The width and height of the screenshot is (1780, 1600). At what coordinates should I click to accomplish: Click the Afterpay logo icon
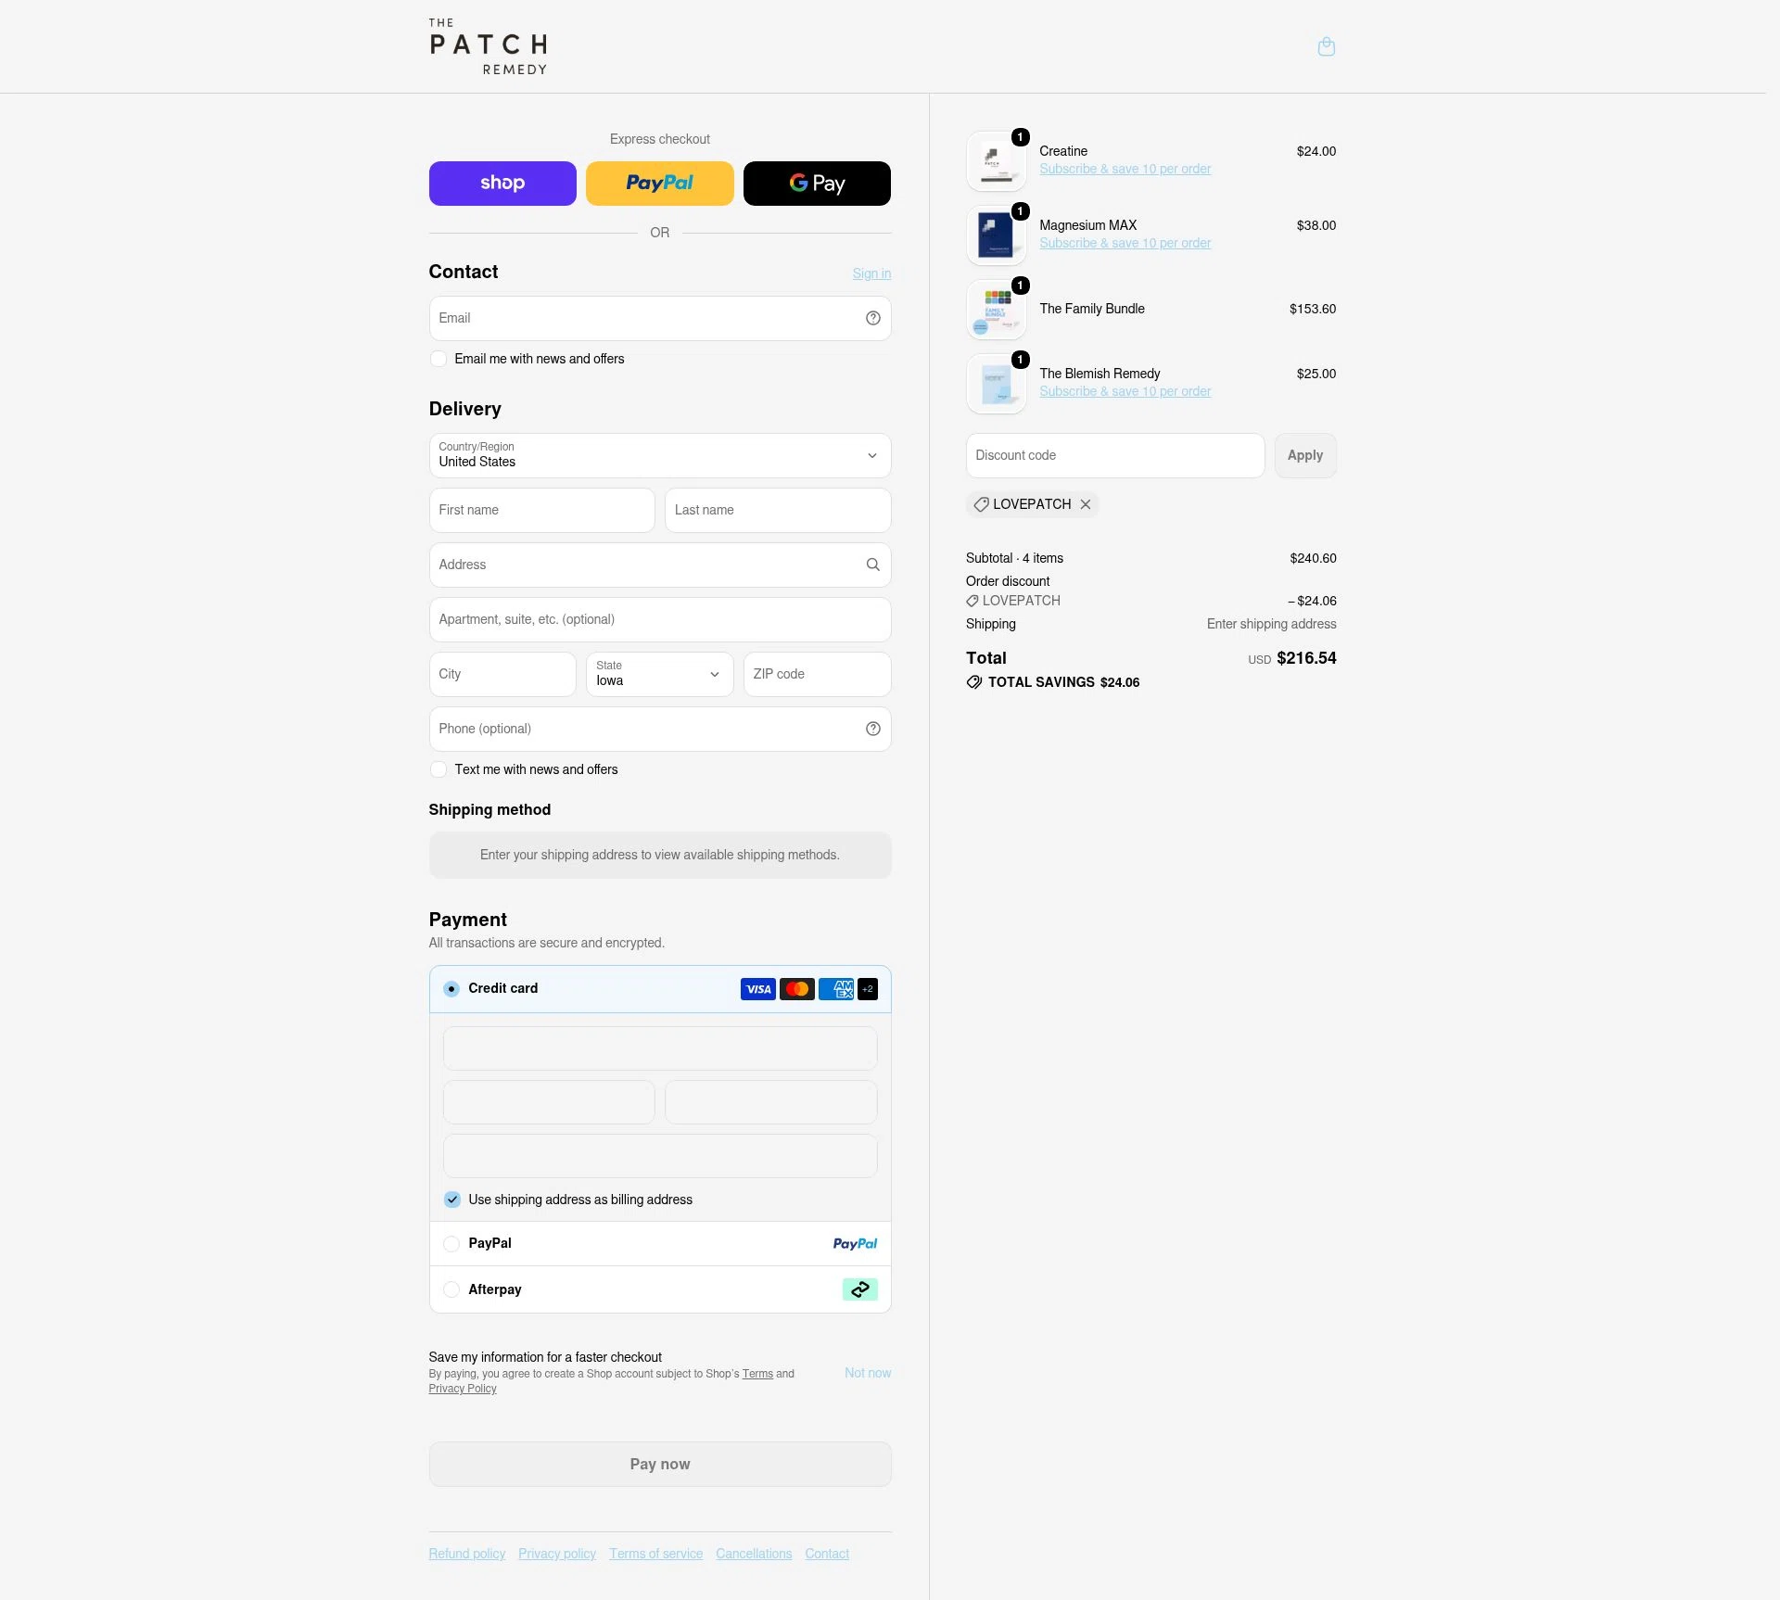point(859,1289)
